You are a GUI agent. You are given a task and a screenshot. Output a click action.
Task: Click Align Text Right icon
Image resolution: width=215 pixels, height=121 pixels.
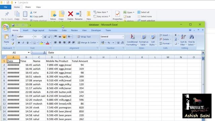coord(64,43)
